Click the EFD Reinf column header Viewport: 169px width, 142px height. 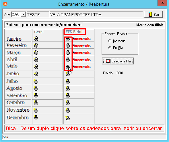pyautogui.click(x=74, y=31)
